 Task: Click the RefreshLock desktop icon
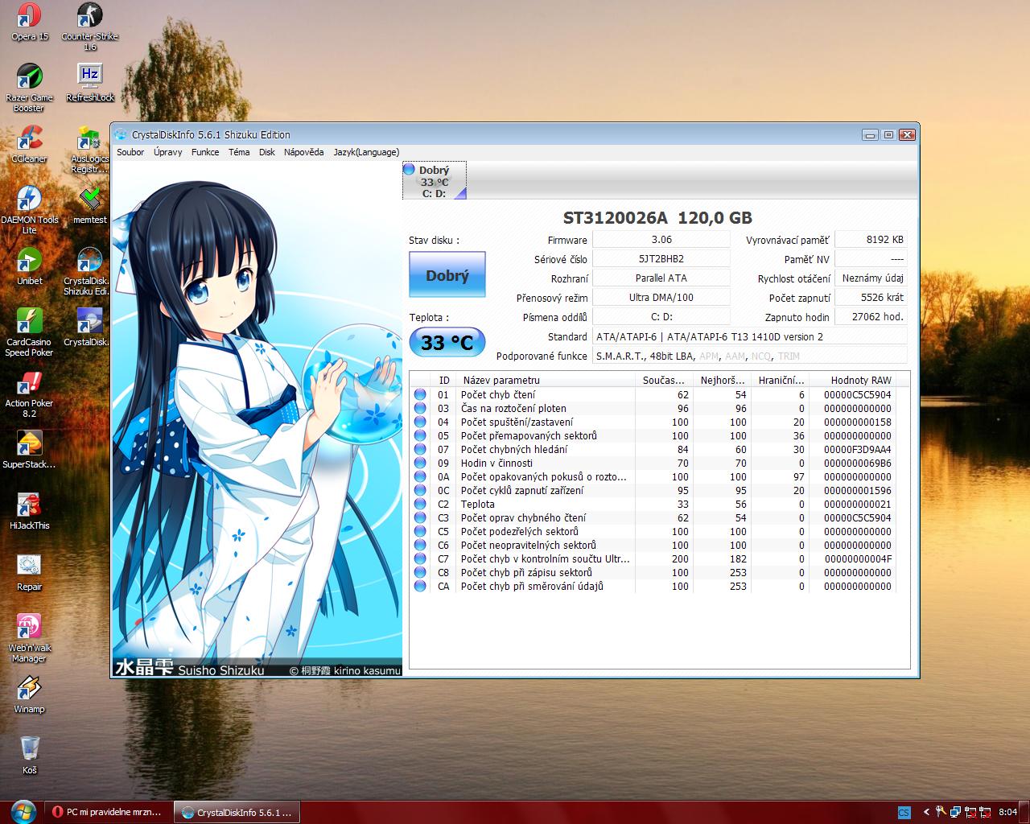[89, 78]
